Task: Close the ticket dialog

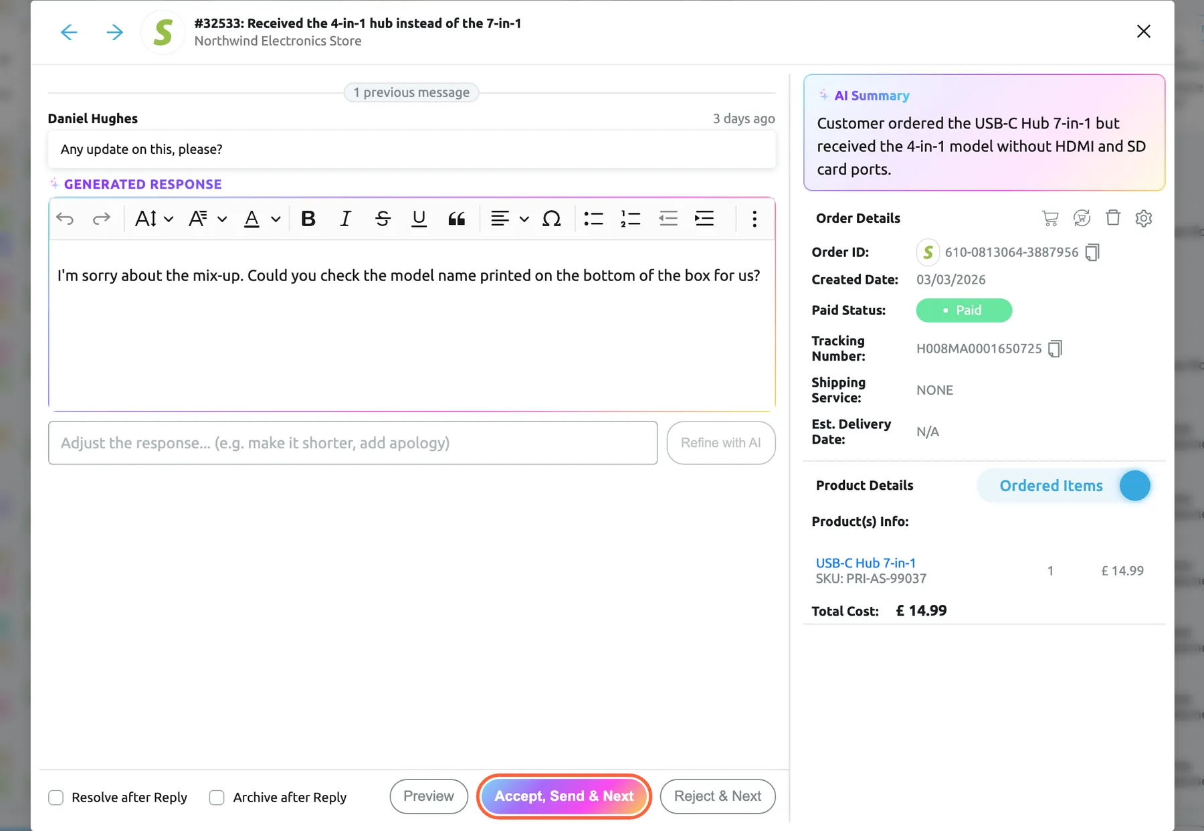Action: point(1144,31)
